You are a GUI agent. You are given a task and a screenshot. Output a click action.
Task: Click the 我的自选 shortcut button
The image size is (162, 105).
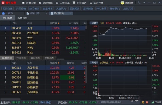8,8
